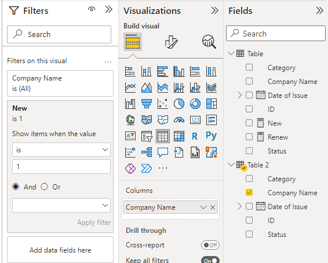Screen dimensions: 328x263
Task: Open the second condition dropdown
Action: 61,205
